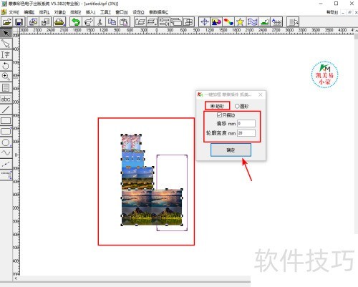The width and height of the screenshot is (358, 287).
Task: Click the printer icon in toolbar
Action: click(x=59, y=22)
